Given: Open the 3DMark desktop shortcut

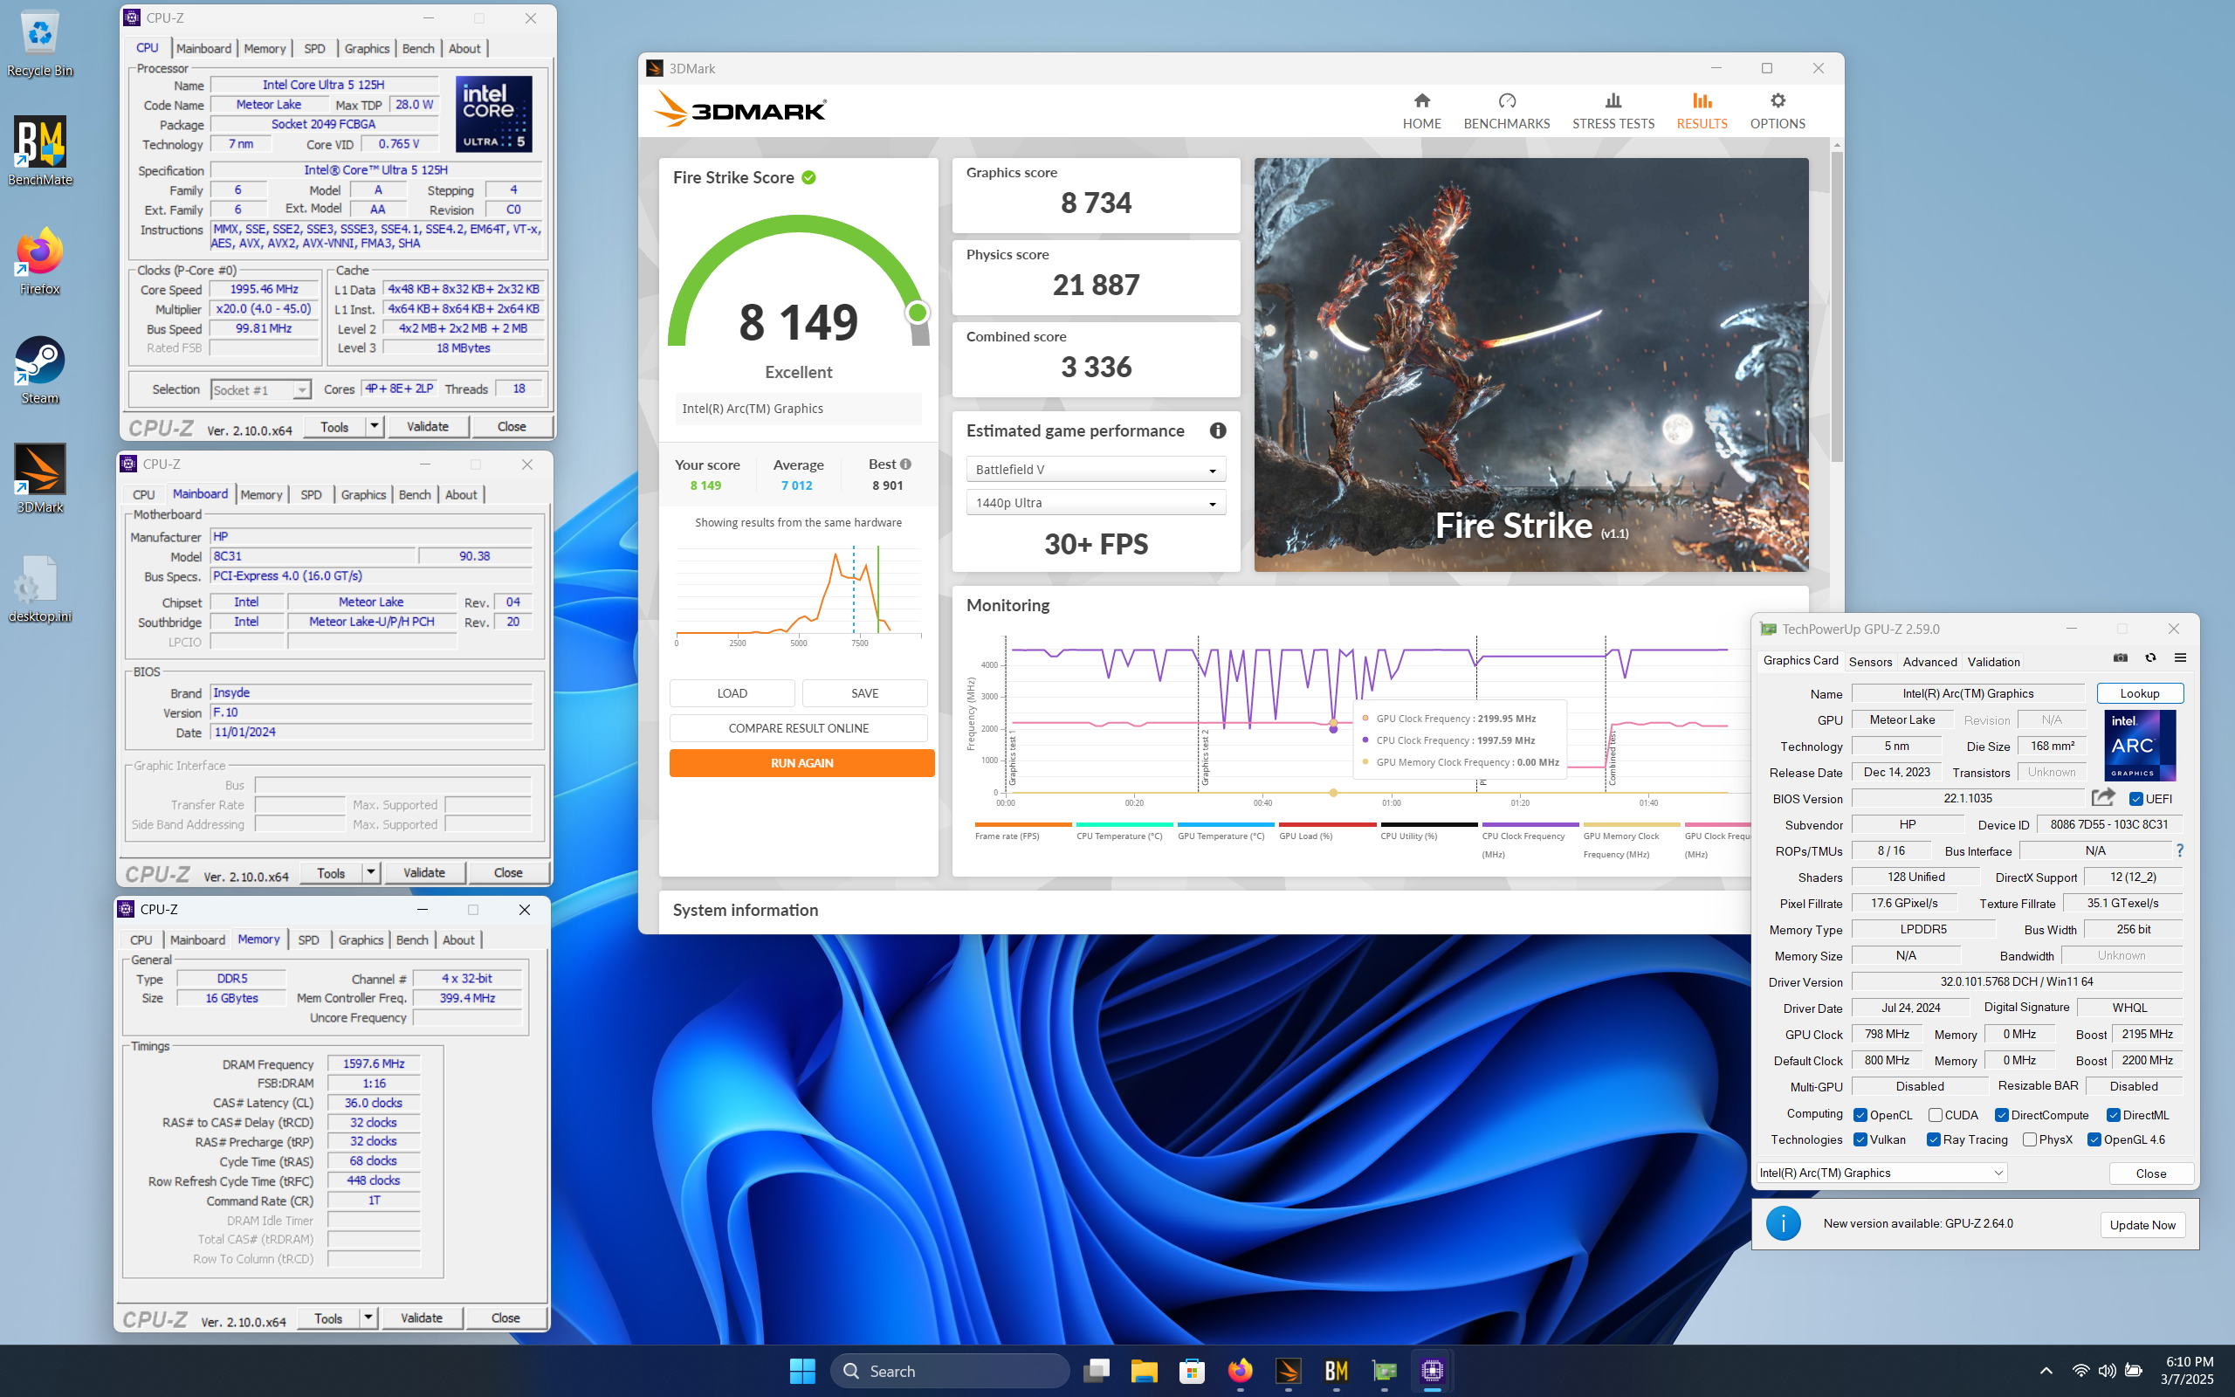Looking at the screenshot, I should coord(39,478).
